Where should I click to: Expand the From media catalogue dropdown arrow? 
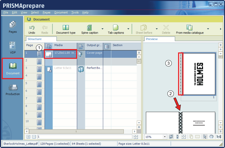208,29
